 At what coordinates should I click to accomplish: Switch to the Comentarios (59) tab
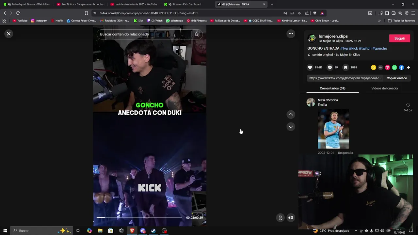click(x=332, y=88)
